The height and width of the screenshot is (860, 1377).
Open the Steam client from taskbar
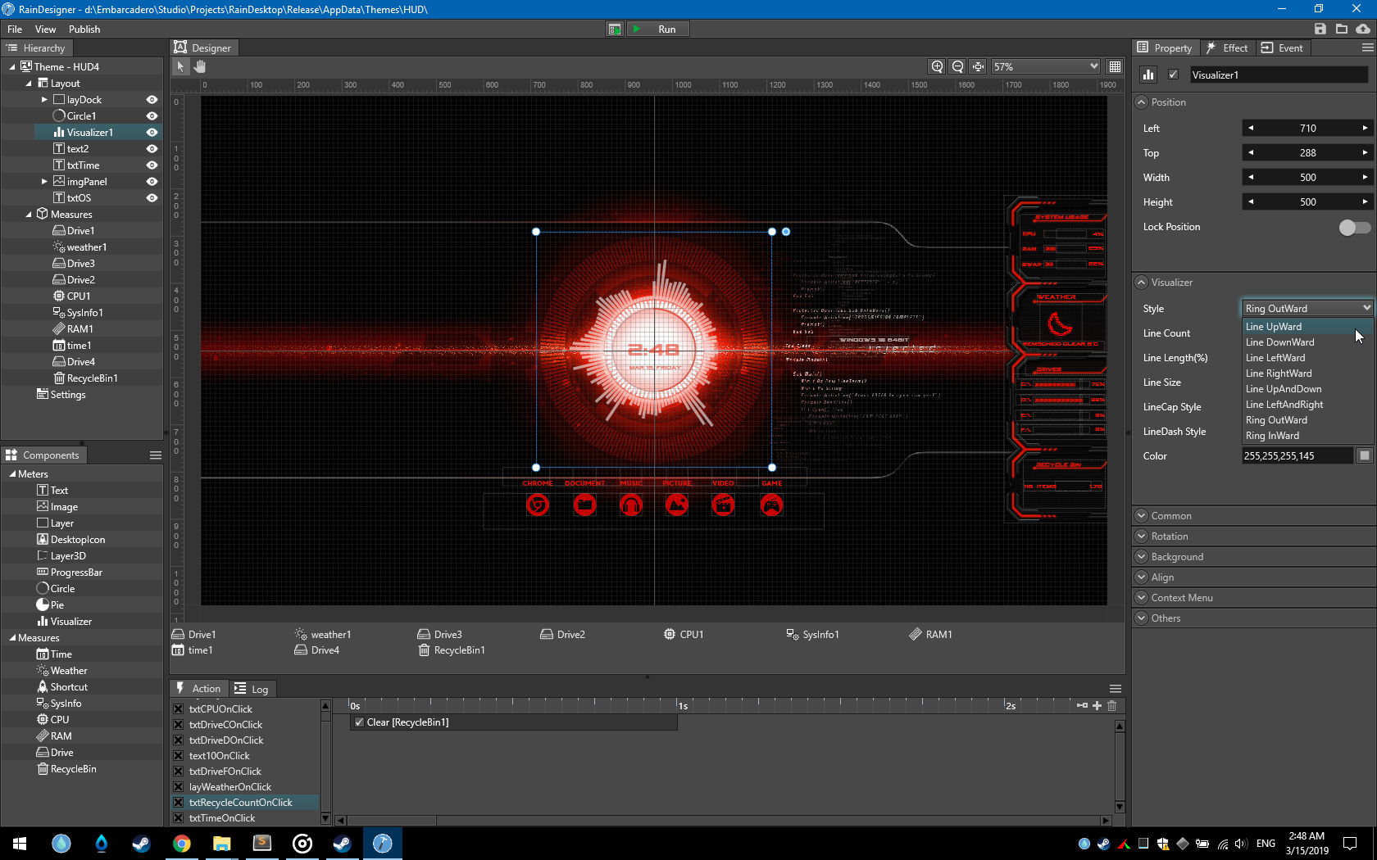[x=341, y=843]
